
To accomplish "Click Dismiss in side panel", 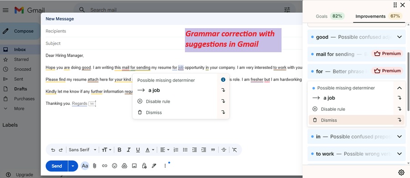I will point(356,120).
